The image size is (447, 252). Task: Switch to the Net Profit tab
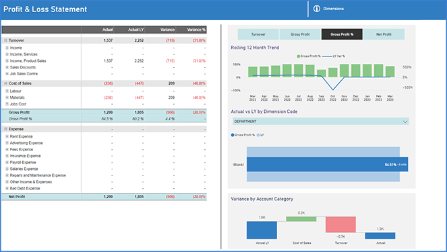(384, 34)
